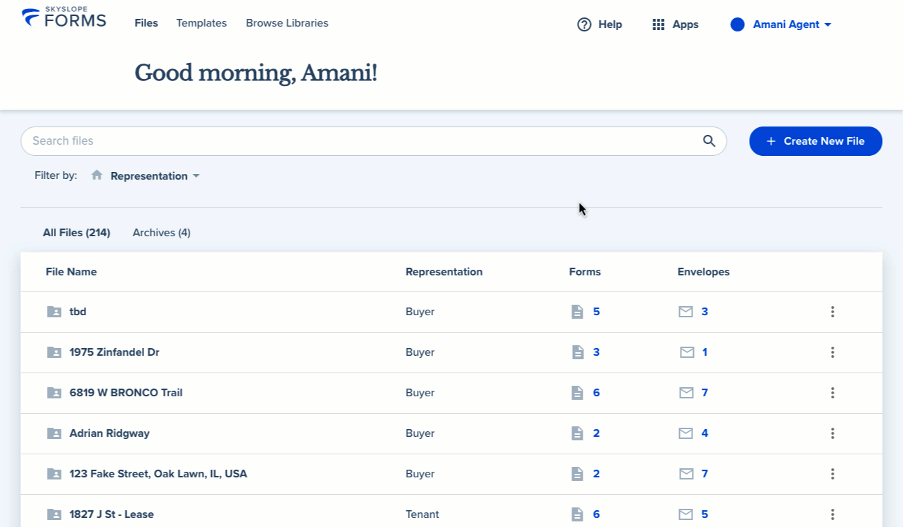Click the Amani Agent avatar circle
This screenshot has width=903, height=527.
737,24
